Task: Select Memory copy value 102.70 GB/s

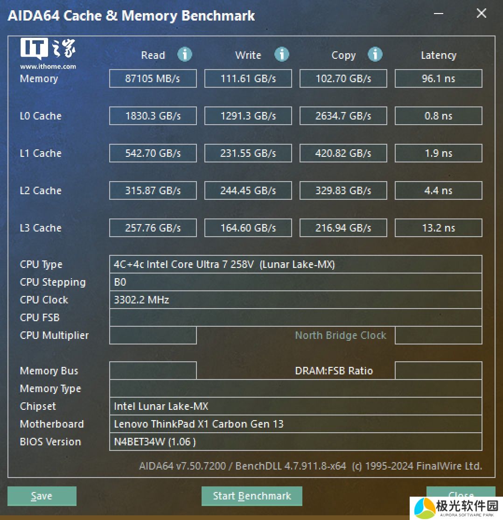Action: (343, 78)
